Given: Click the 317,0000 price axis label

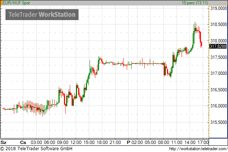Looking at the screenshot, I should 218,73.
